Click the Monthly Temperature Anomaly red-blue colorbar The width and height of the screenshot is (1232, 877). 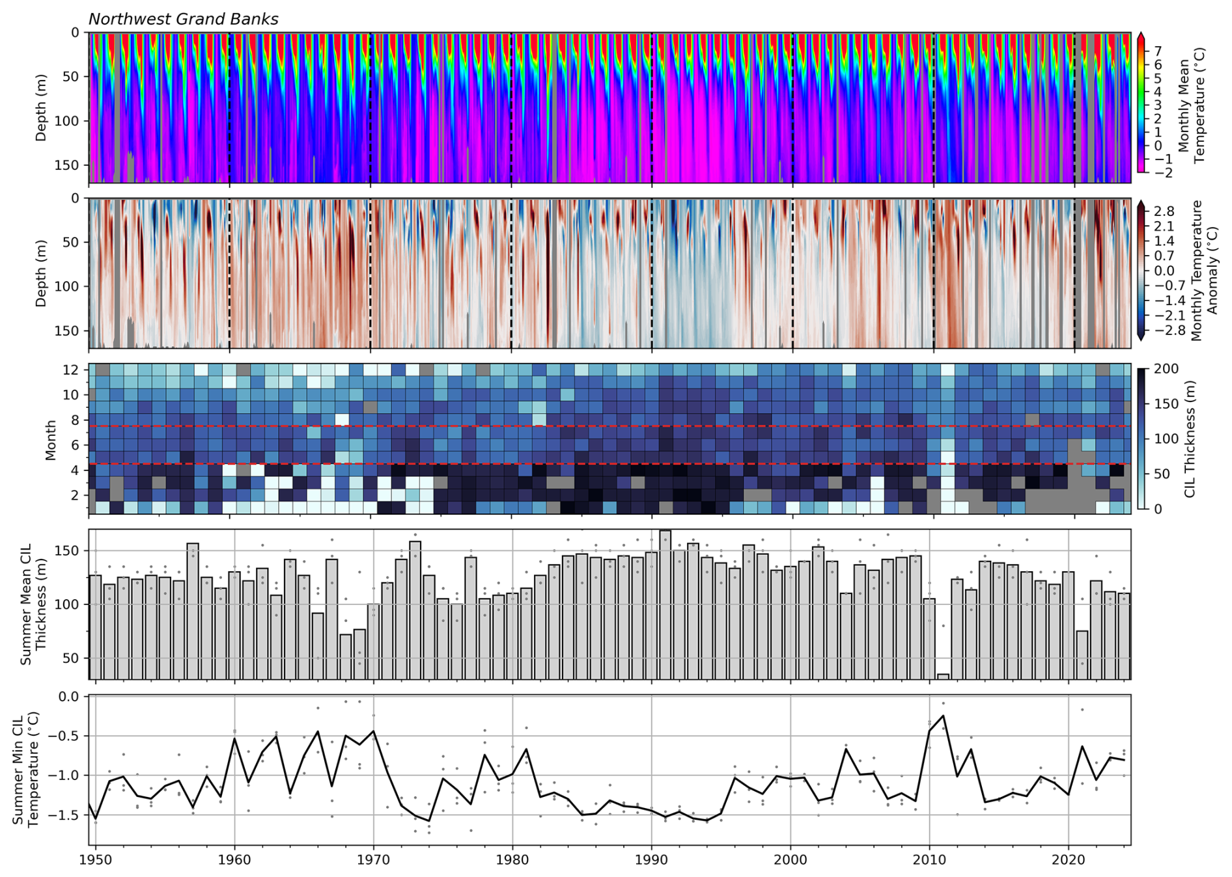pos(1141,270)
